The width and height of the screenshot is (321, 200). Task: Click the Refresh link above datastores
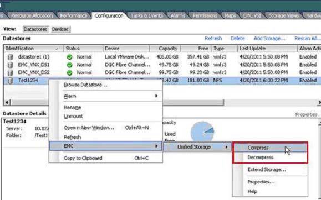pyautogui.click(x=213, y=38)
